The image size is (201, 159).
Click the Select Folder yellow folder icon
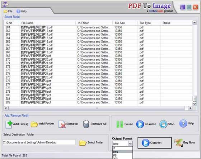pos(83,143)
